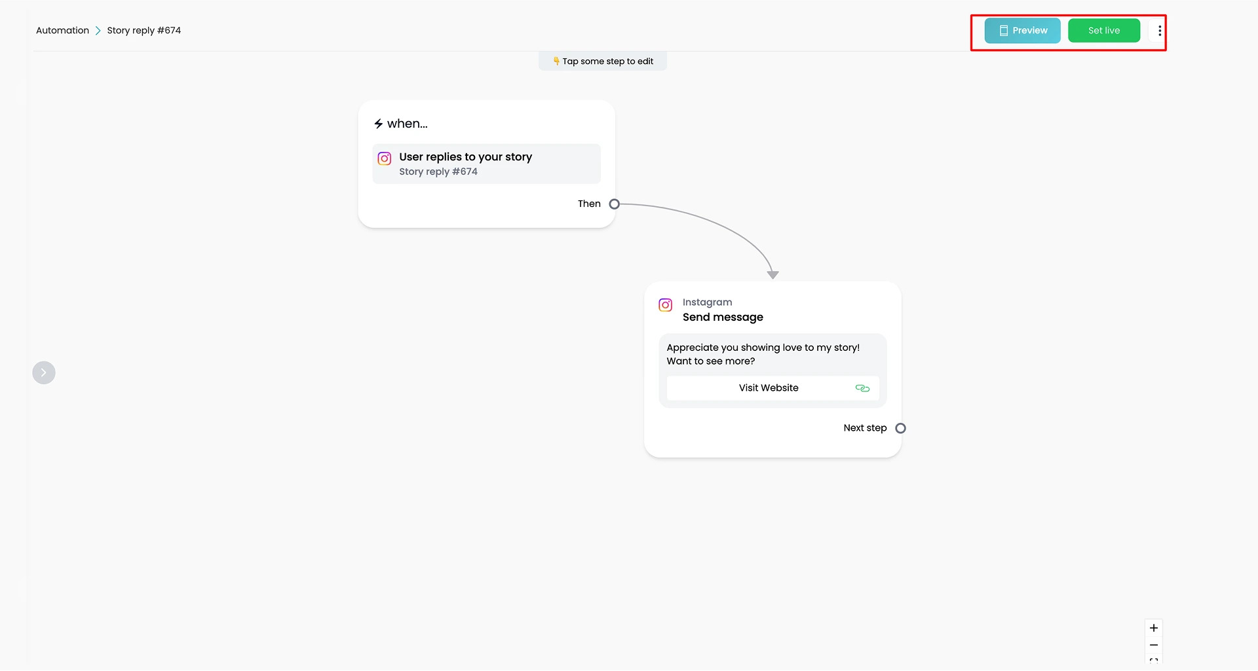Click the lightning bolt when icon
The width and height of the screenshot is (1258, 671).
click(378, 124)
